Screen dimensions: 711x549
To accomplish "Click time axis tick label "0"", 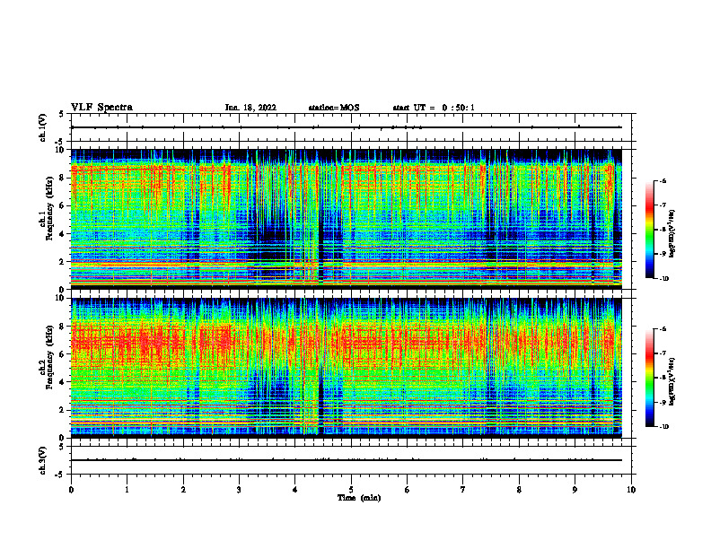I will pyautogui.click(x=71, y=490).
